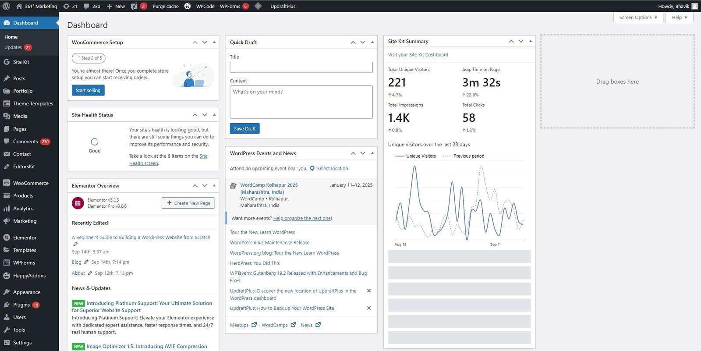Open Posts in the sidebar
Screen dimensions: 701x351
coord(19,78)
